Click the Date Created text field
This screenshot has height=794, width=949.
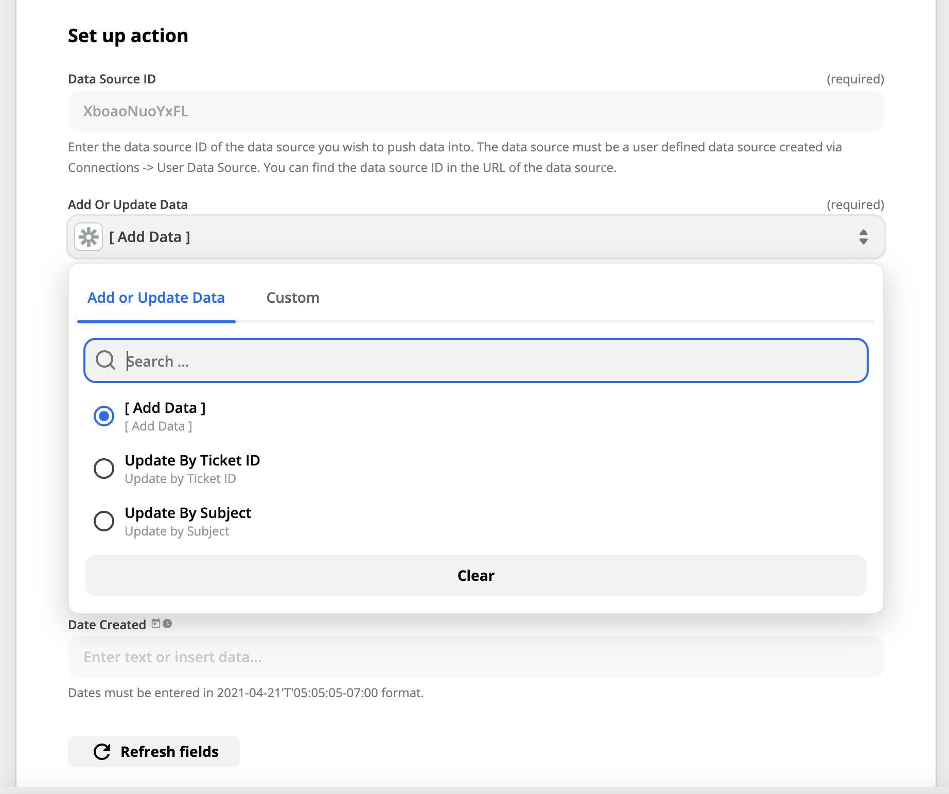click(x=476, y=658)
